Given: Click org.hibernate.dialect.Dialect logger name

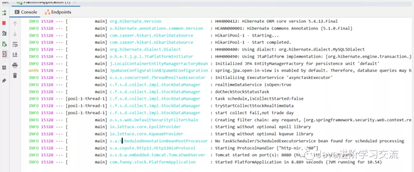Looking at the screenshot, I should click(145, 50).
